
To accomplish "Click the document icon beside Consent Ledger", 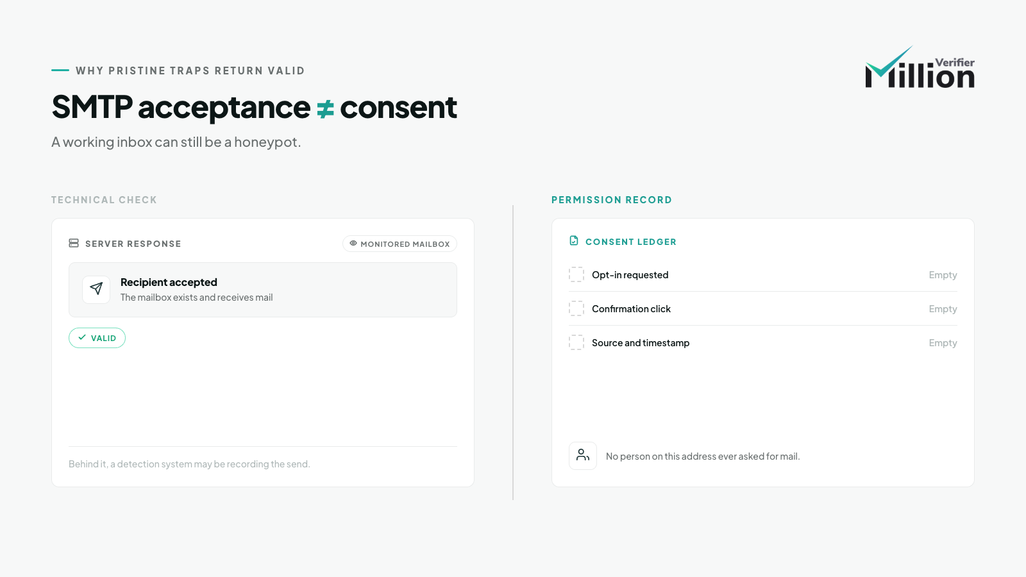I will [x=574, y=241].
